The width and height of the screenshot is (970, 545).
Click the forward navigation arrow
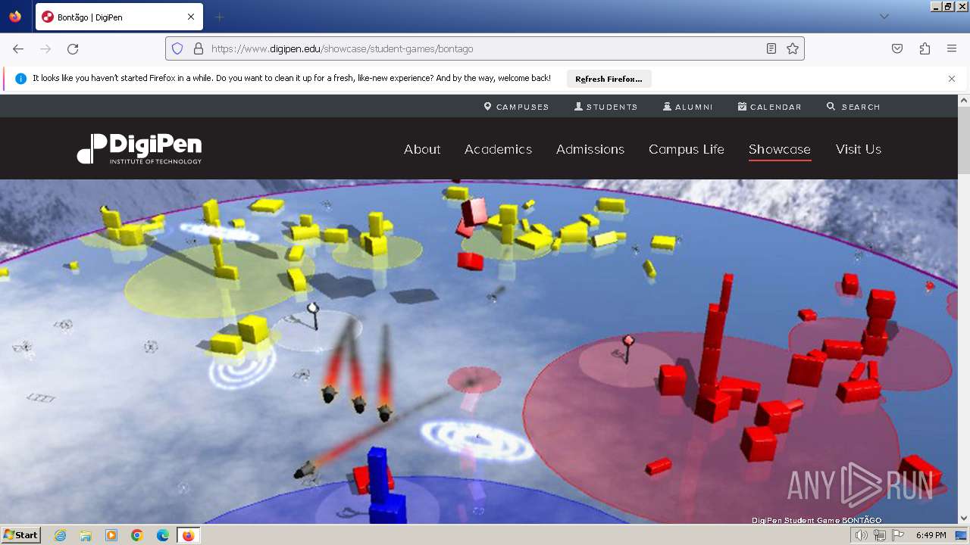pos(45,48)
